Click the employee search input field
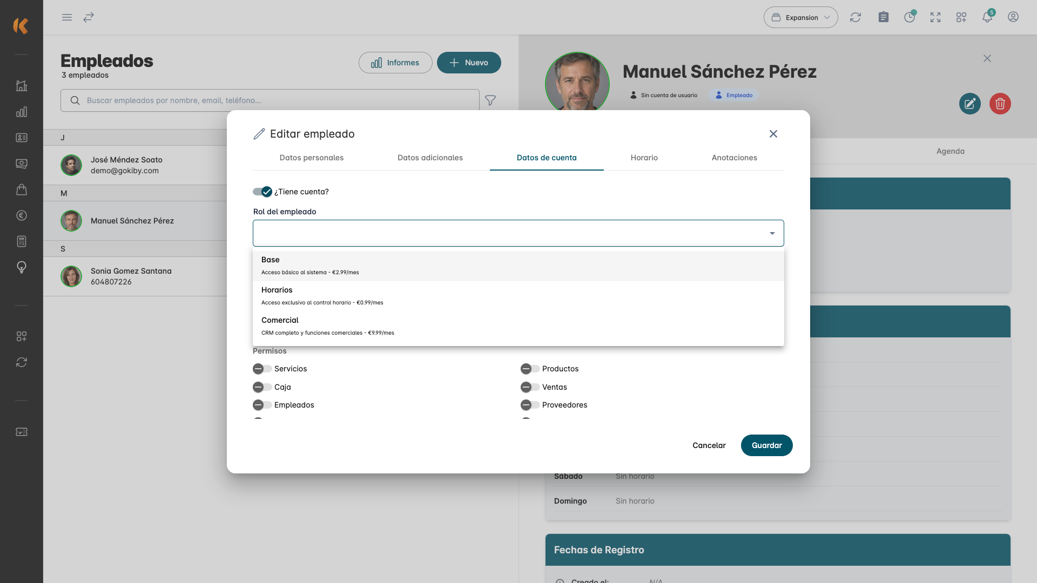Viewport: 1037px width, 583px height. coord(270,100)
